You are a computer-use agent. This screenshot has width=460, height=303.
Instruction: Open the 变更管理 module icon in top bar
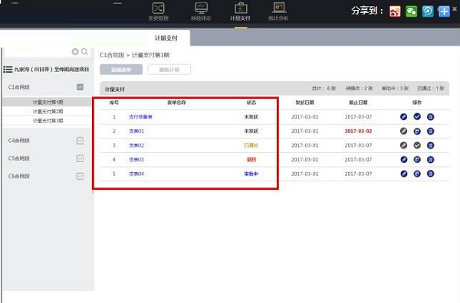click(x=159, y=8)
